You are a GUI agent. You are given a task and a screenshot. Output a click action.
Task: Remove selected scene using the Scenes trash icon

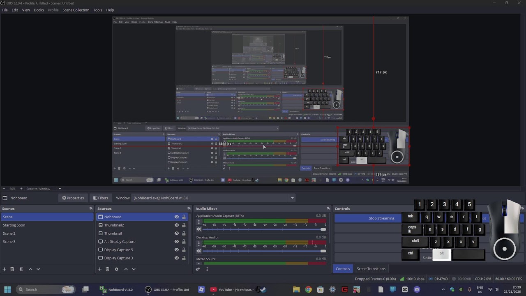click(12, 269)
